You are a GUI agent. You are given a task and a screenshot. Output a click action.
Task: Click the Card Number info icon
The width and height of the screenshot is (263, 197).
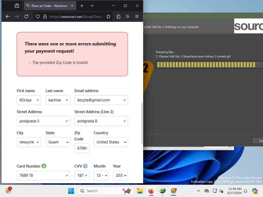click(44, 166)
